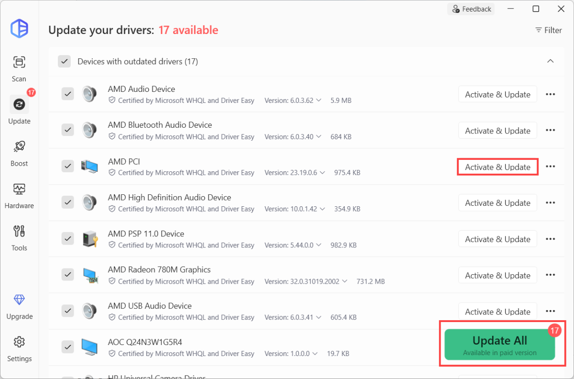Click the AMD High Definition Audio speaker icon
The height and width of the screenshot is (379, 574).
[x=89, y=202]
